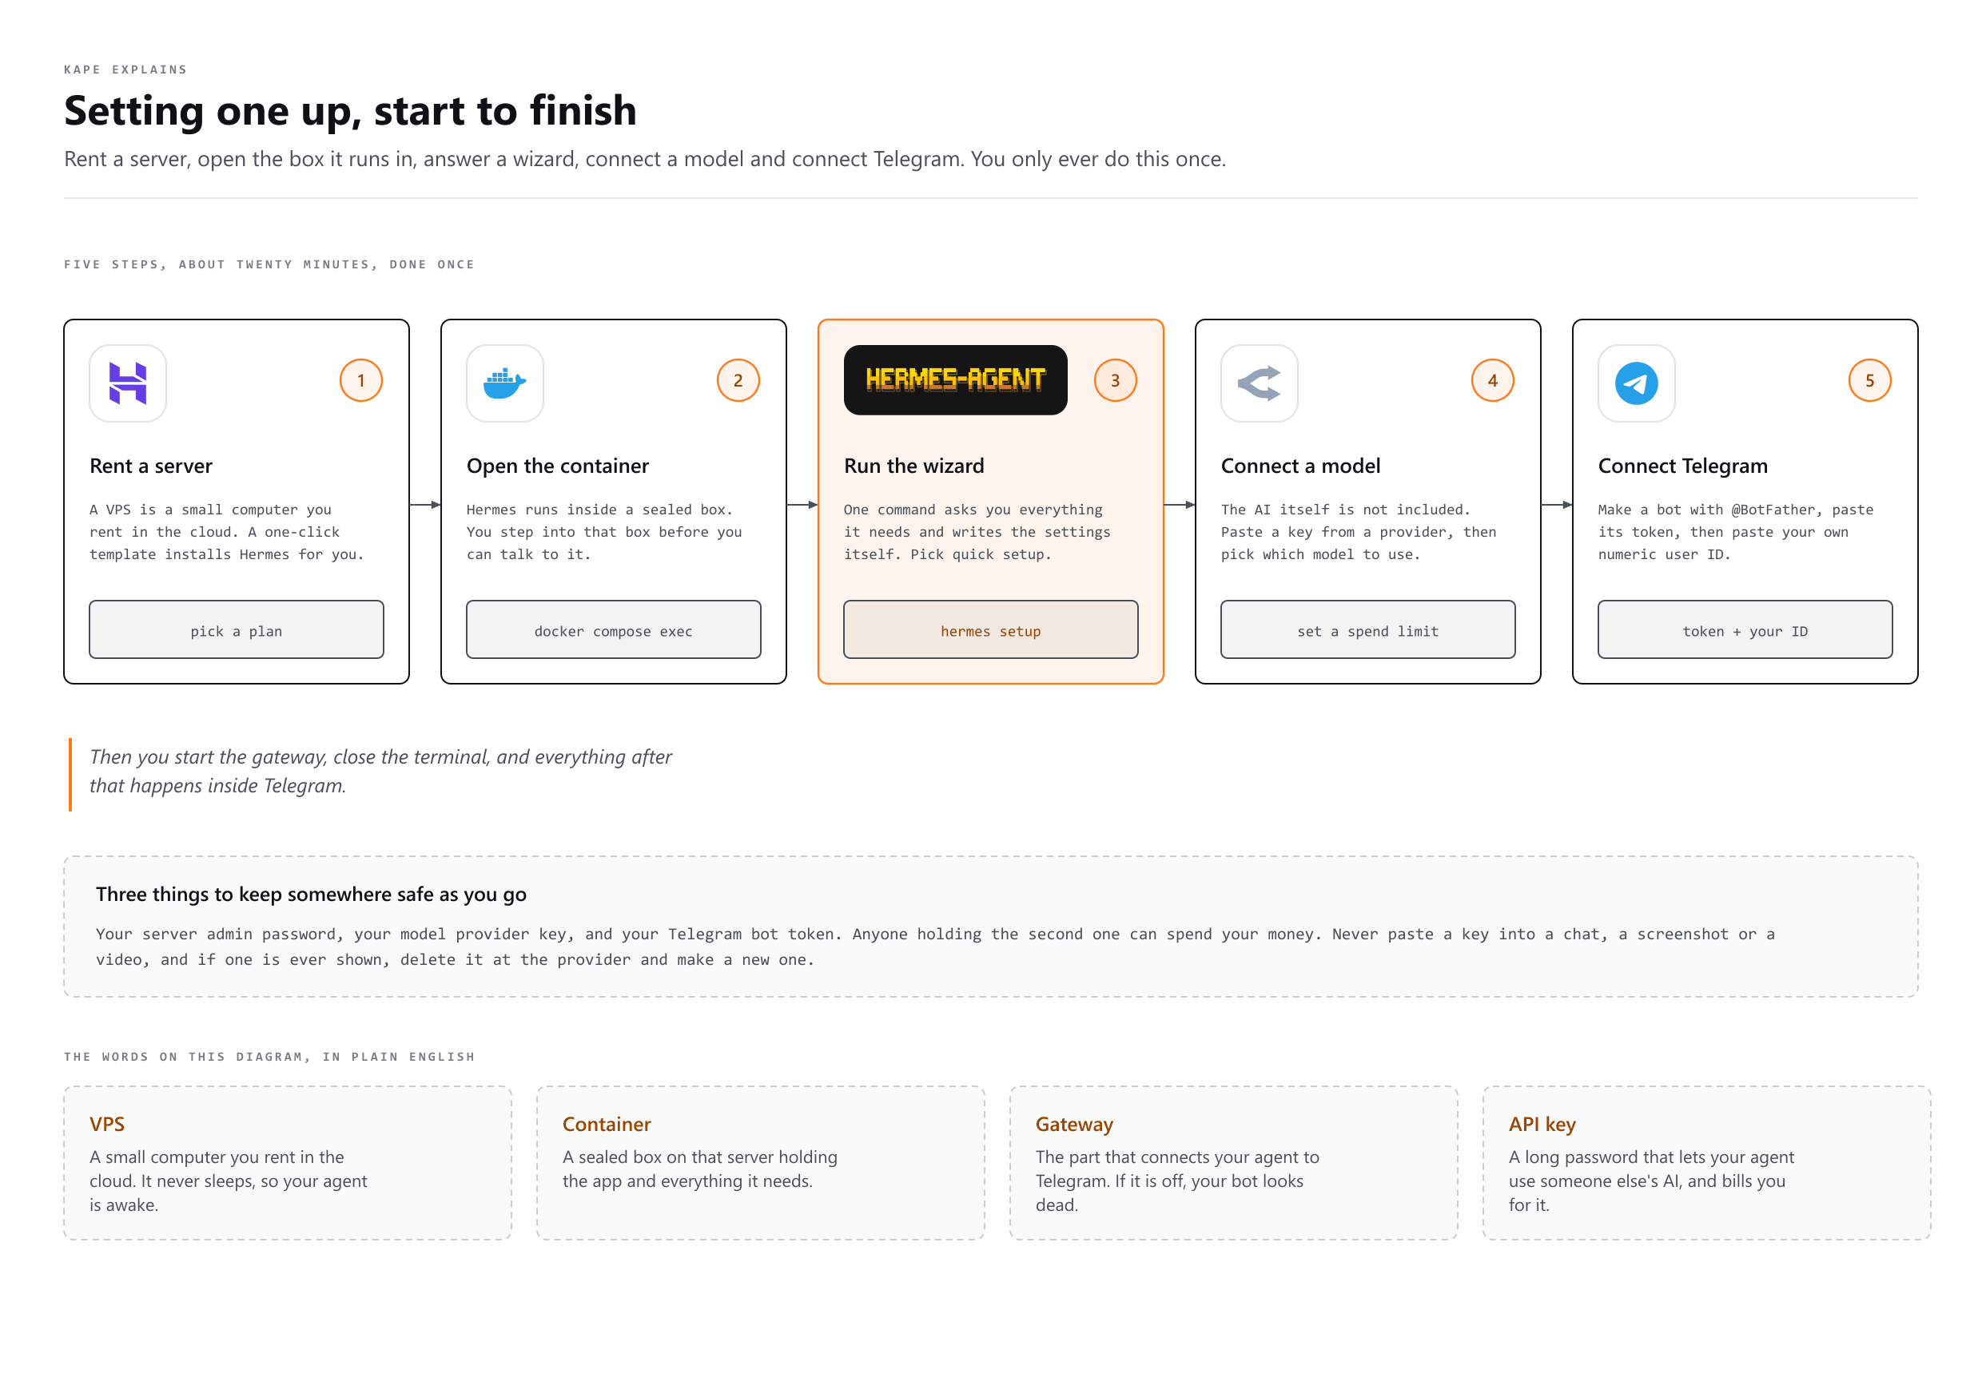
Task: Click the "token + your ID" box
Action: [x=1745, y=630]
